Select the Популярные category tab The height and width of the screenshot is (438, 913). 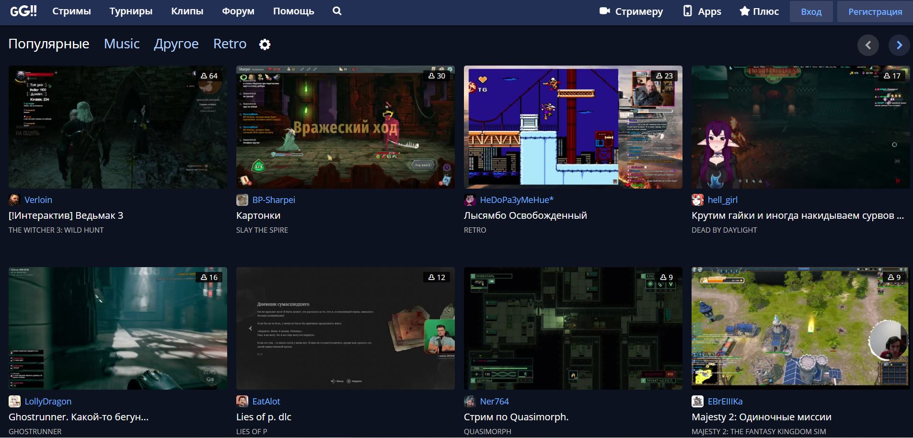coord(49,44)
